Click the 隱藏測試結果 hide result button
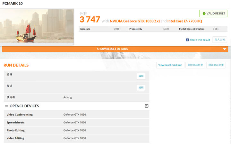 (216, 65)
